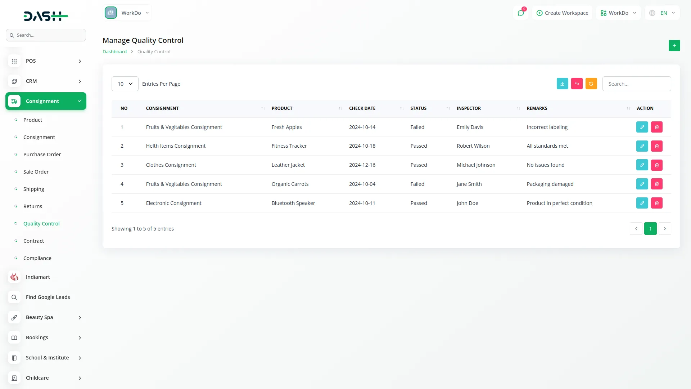Open Compliance in sidebar menu
The height and width of the screenshot is (389, 691).
[x=37, y=258]
